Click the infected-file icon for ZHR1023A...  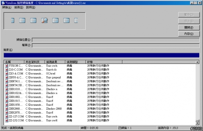point(7,93)
